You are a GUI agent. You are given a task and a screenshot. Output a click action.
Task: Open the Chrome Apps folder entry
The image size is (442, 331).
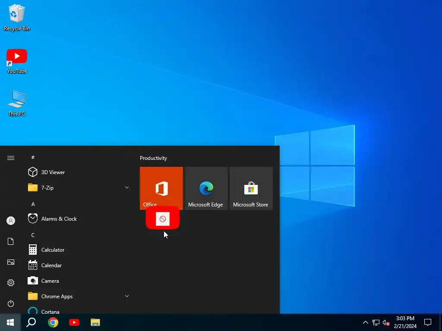coord(79,296)
